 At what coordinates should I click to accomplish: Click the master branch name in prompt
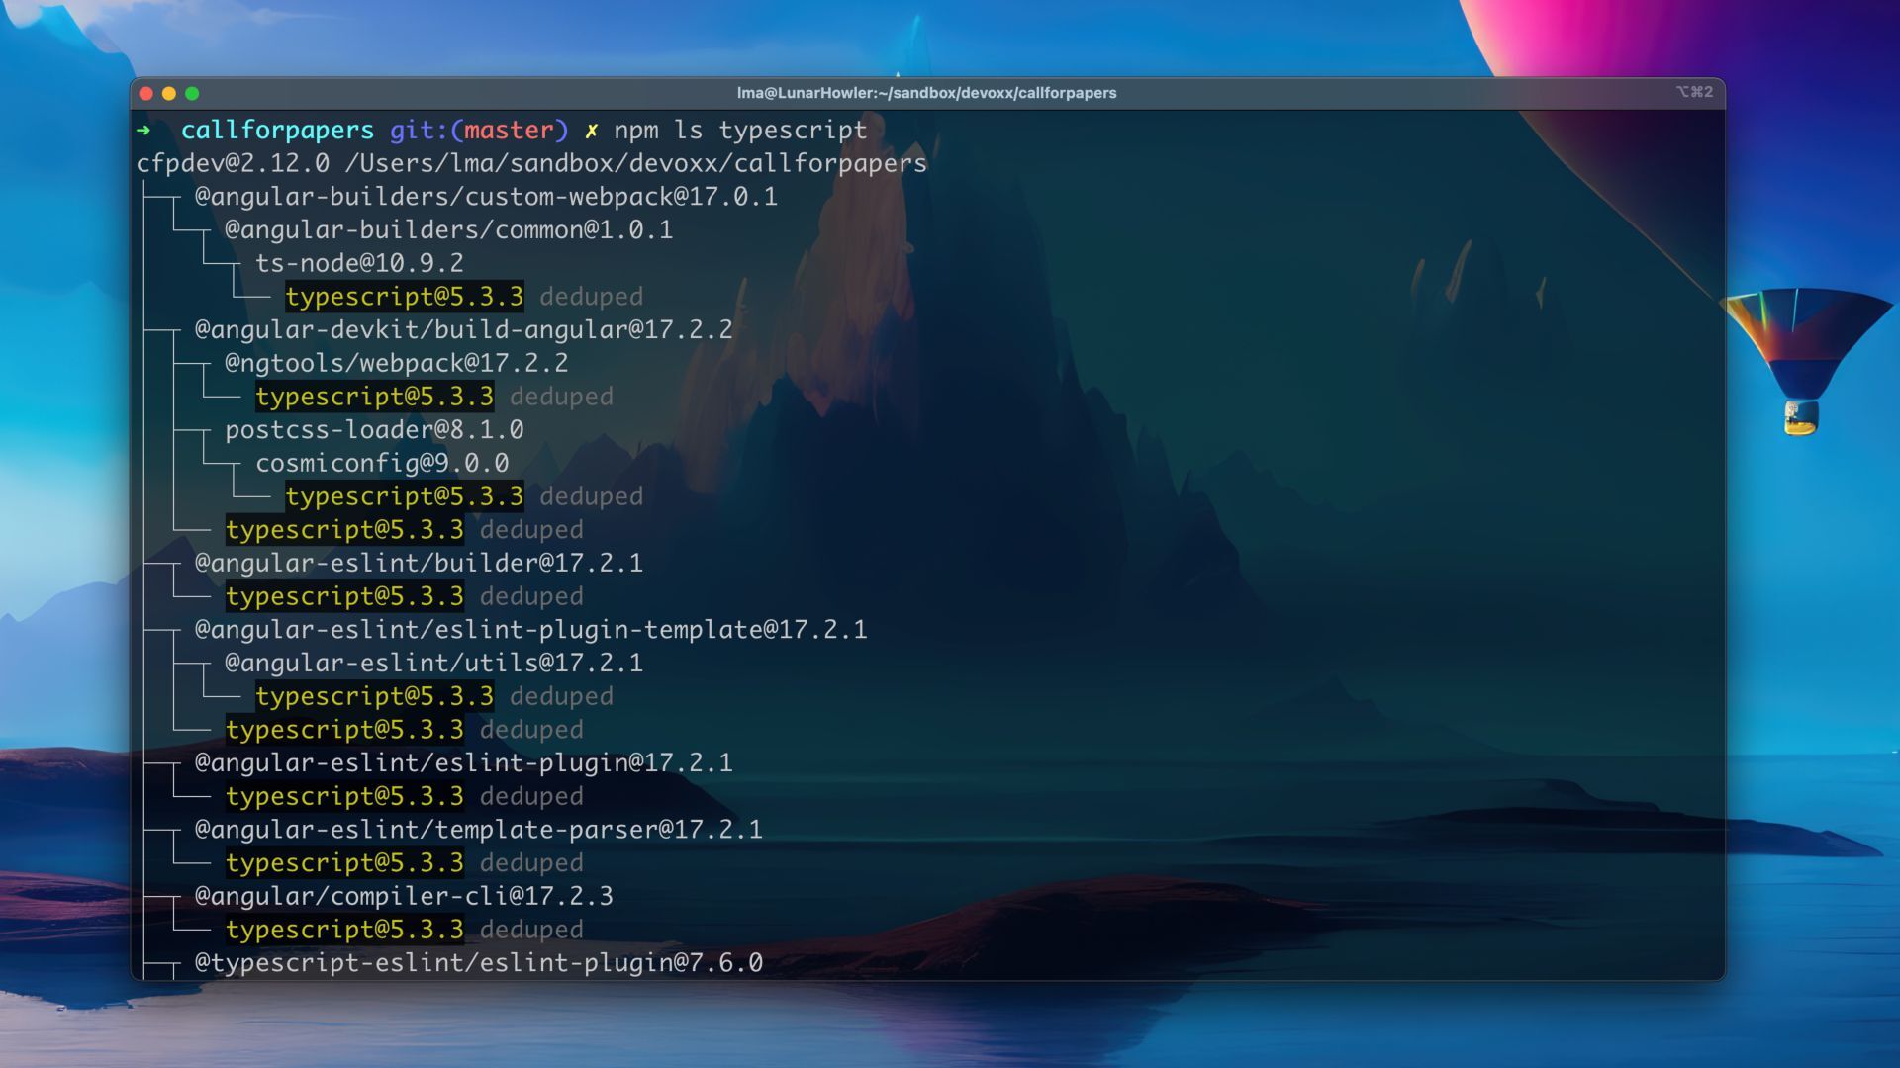509,131
